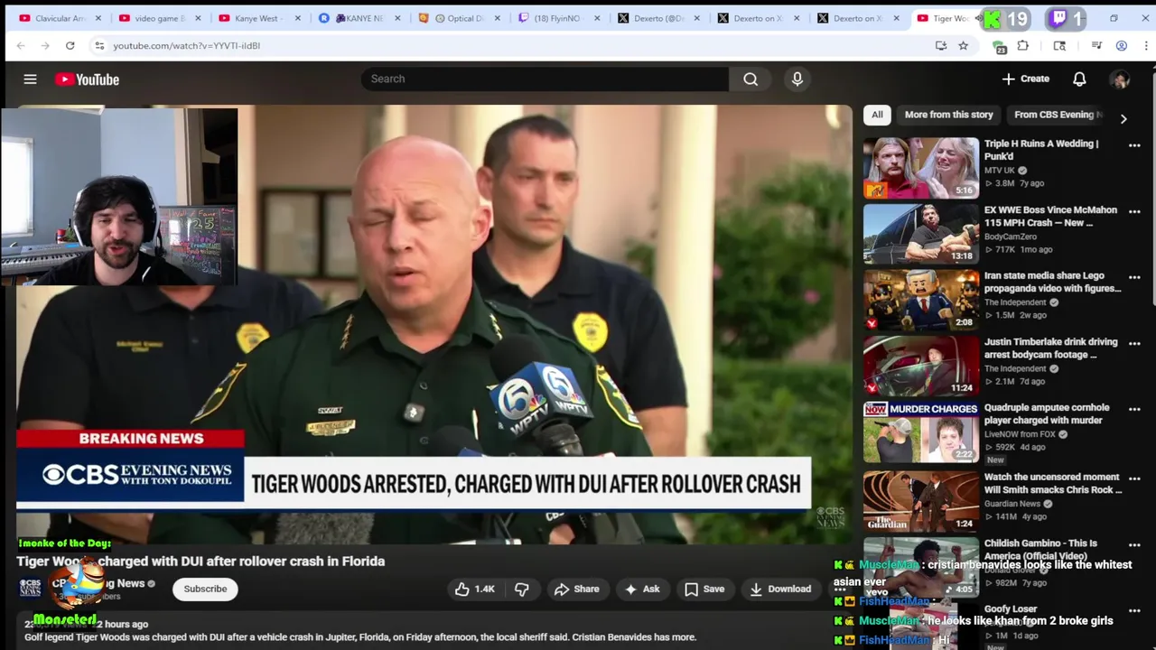Image resolution: width=1156 pixels, height=650 pixels.
Task: Open options for Justin Timberlake arrest video
Action: [1134, 344]
